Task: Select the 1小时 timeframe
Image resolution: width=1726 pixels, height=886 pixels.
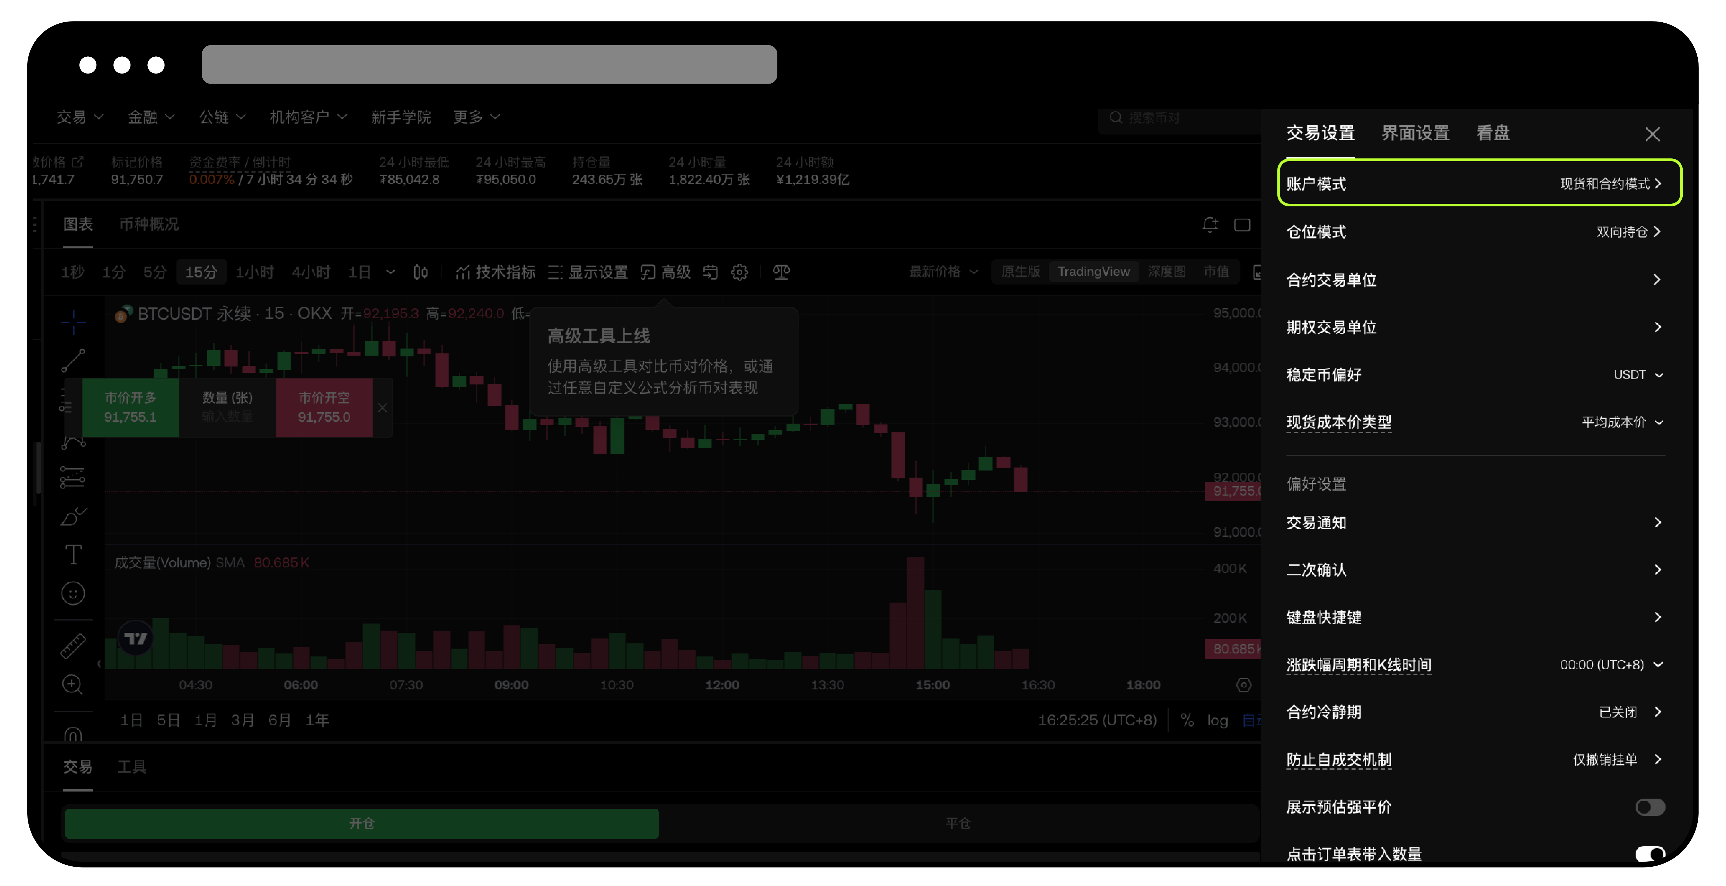Action: click(x=255, y=272)
